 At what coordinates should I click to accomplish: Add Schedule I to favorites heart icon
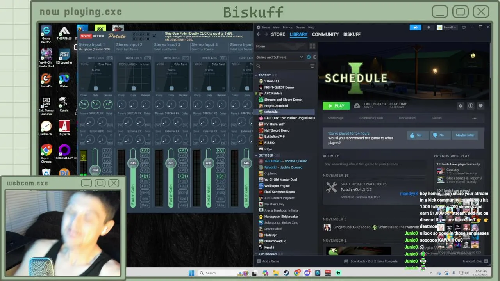[480, 106]
